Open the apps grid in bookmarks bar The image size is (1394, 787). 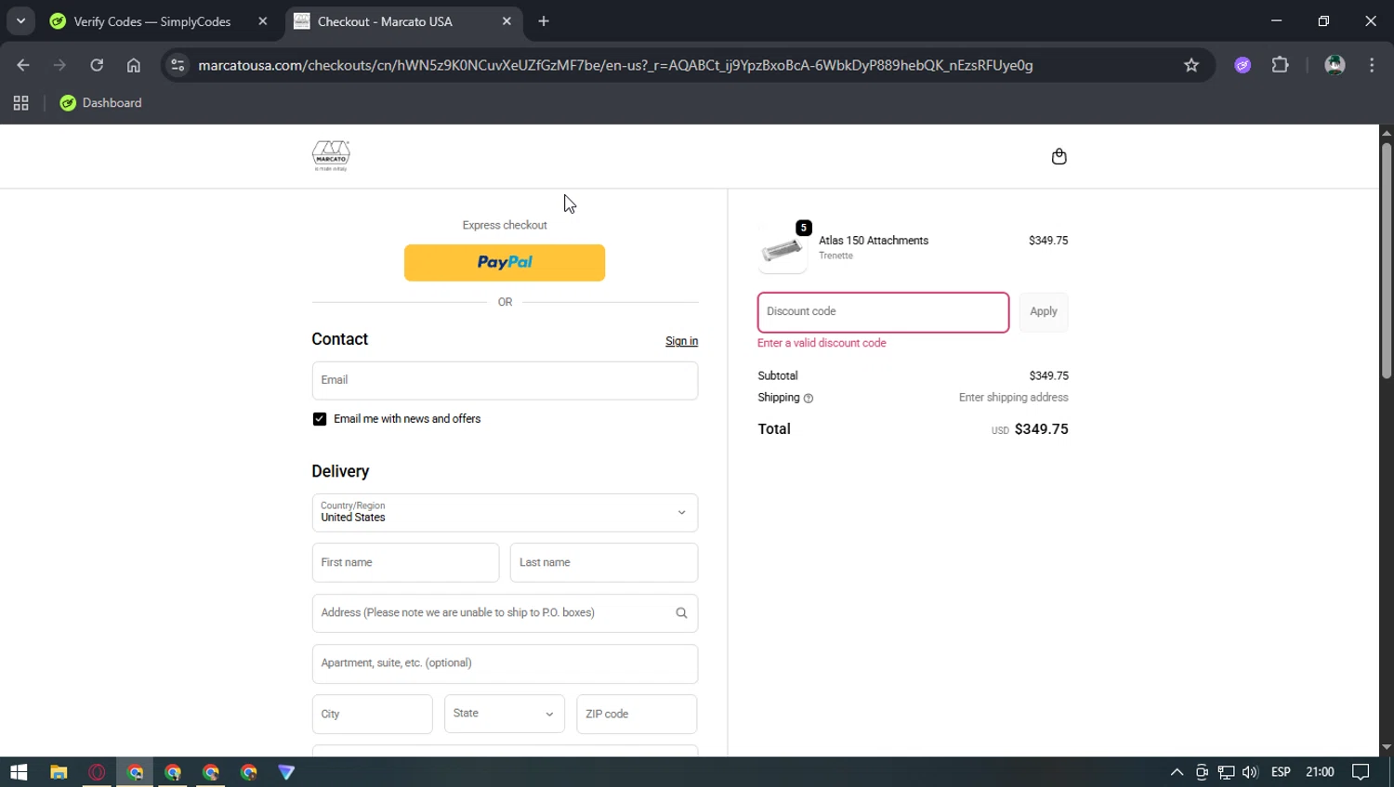point(20,103)
